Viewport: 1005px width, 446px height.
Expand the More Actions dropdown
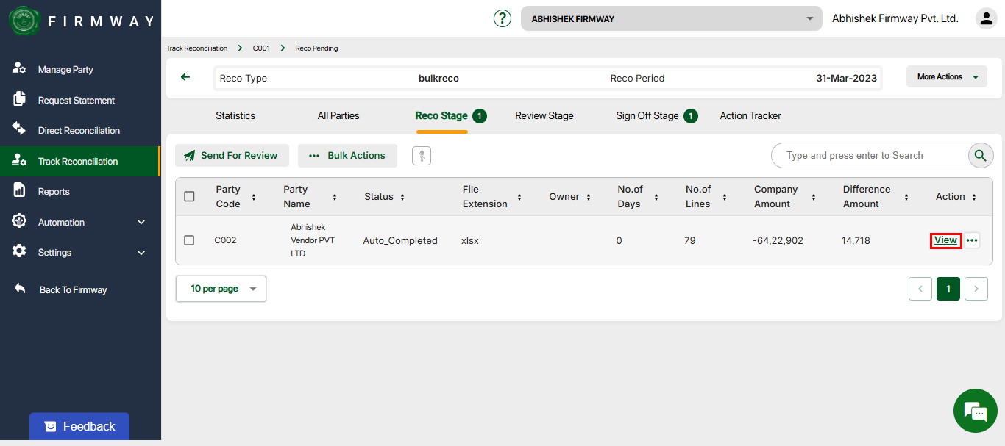[947, 77]
